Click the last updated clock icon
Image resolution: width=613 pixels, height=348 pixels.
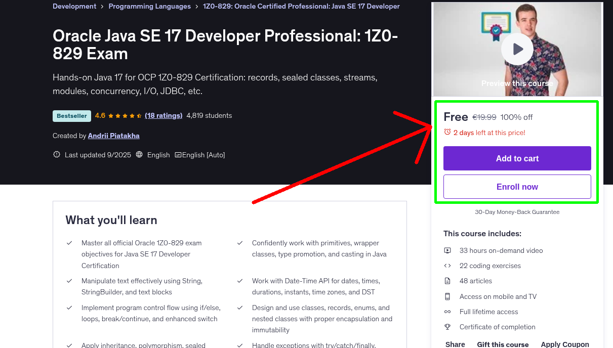(x=56, y=155)
